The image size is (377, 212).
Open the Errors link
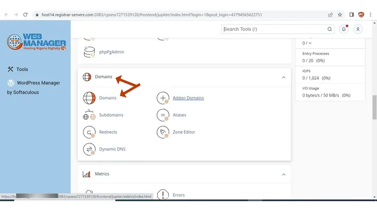[x=179, y=195]
